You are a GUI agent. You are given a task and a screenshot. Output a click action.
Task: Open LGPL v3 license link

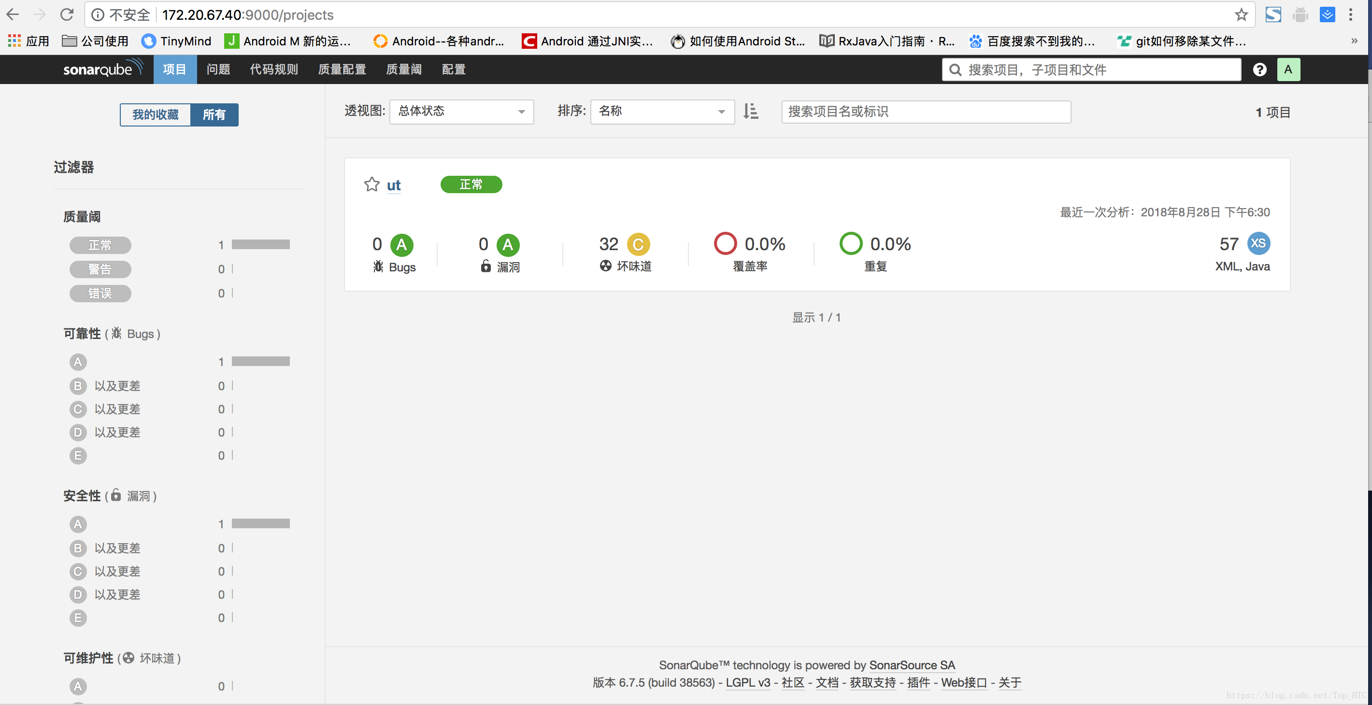point(748,683)
